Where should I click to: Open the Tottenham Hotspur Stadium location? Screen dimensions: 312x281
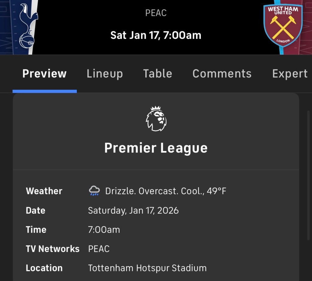(x=147, y=268)
